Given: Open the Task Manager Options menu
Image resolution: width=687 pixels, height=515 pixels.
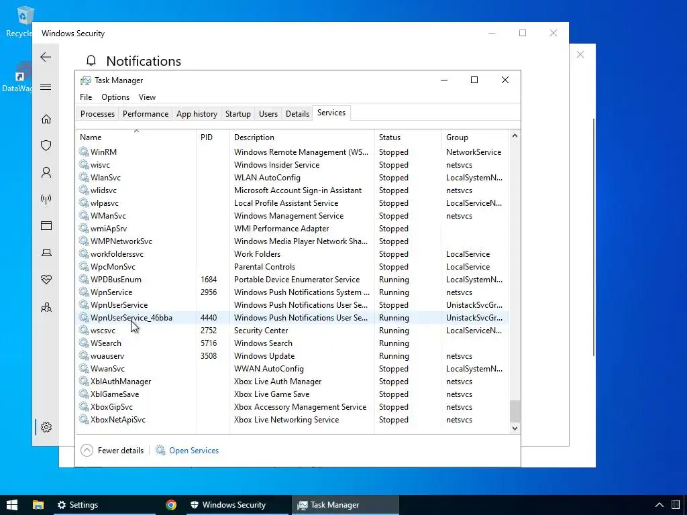Looking at the screenshot, I should [115, 97].
